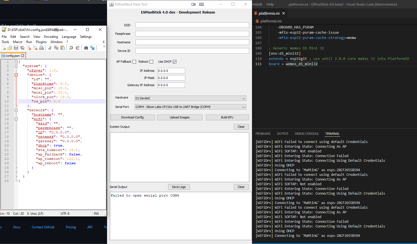Open the Serial Port COM4 dropdown

pos(190,107)
